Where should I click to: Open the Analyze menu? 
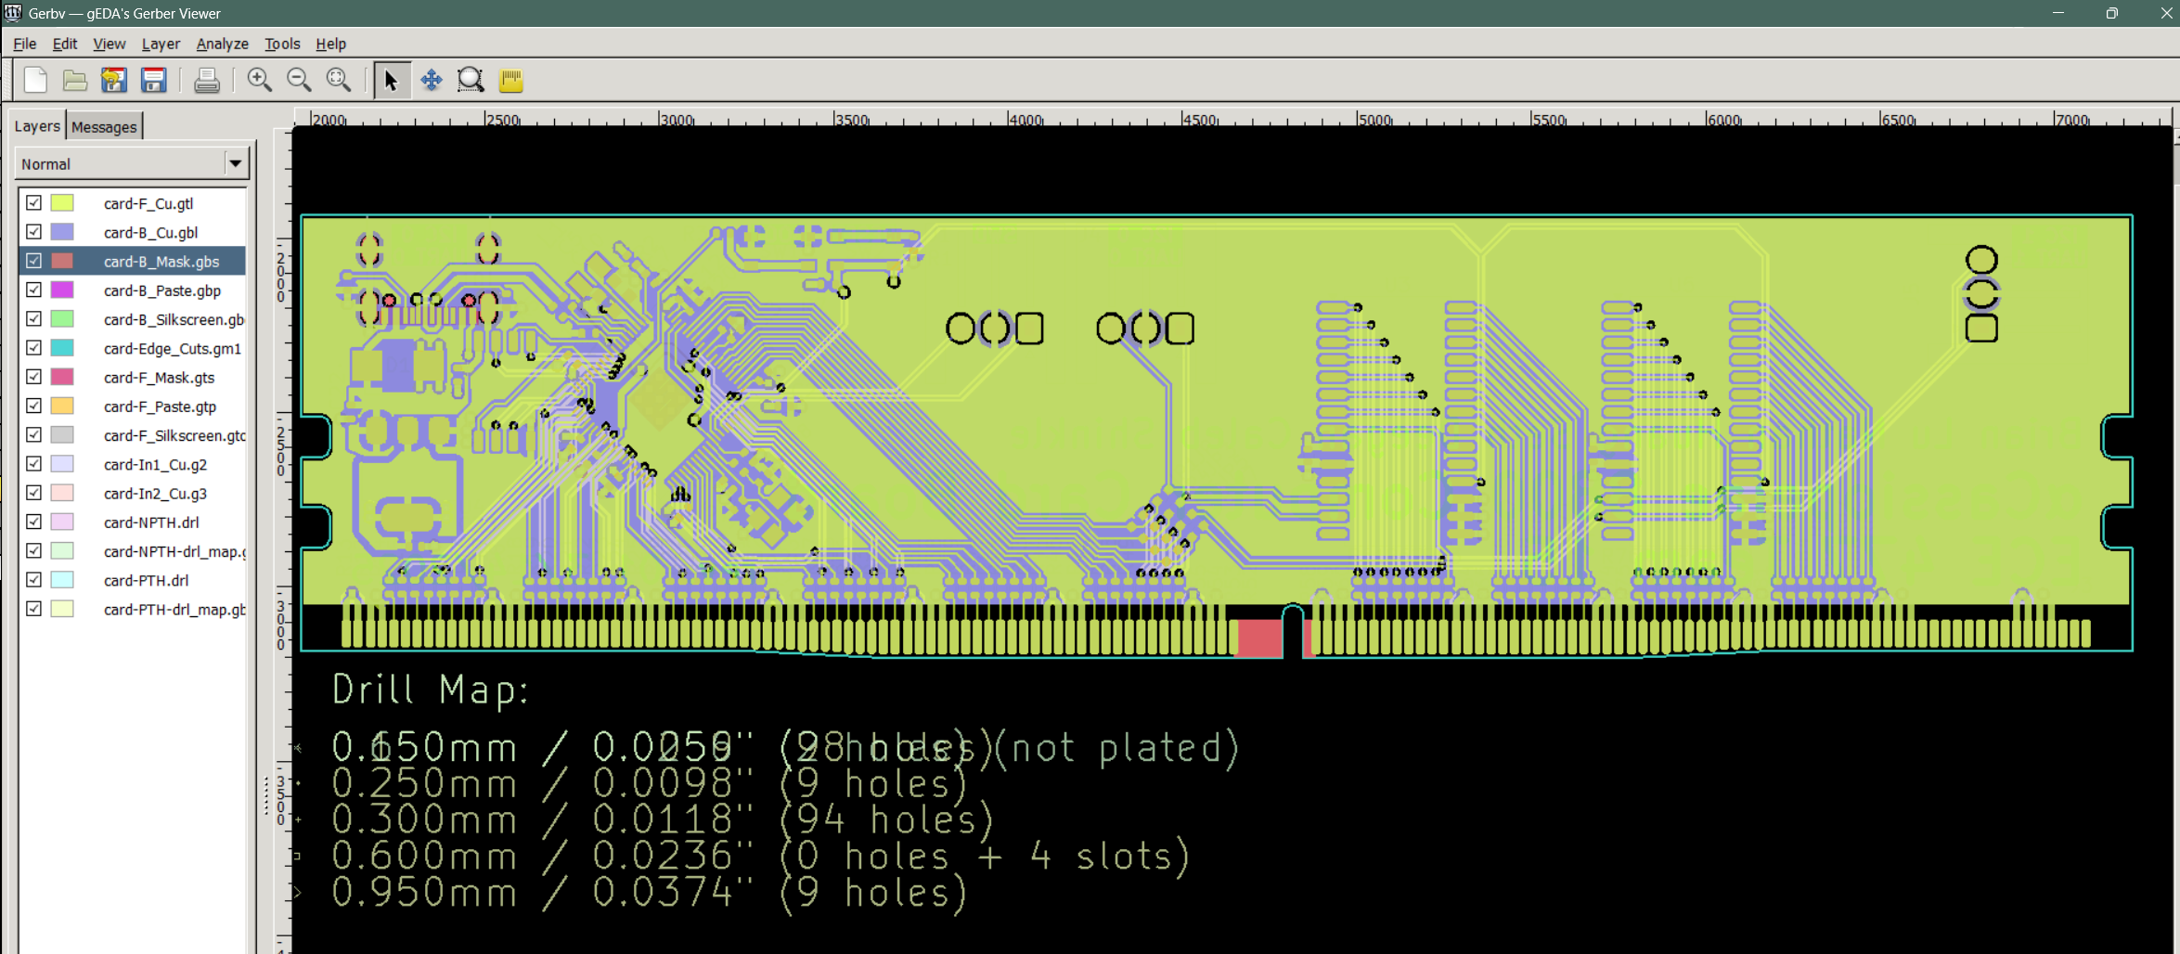222,44
